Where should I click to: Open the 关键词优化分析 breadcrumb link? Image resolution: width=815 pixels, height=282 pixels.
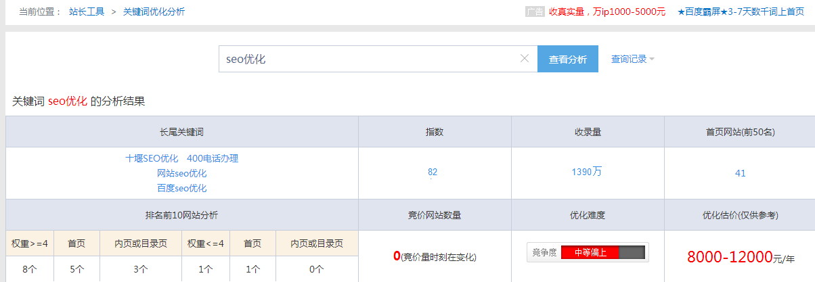[154, 11]
